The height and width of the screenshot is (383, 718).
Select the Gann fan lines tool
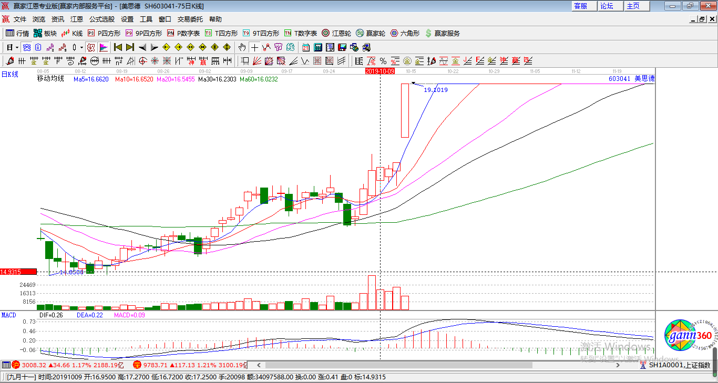coord(257,61)
